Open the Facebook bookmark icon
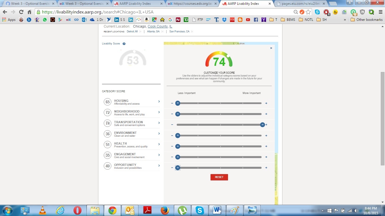The image size is (385, 216). tap(256, 20)
